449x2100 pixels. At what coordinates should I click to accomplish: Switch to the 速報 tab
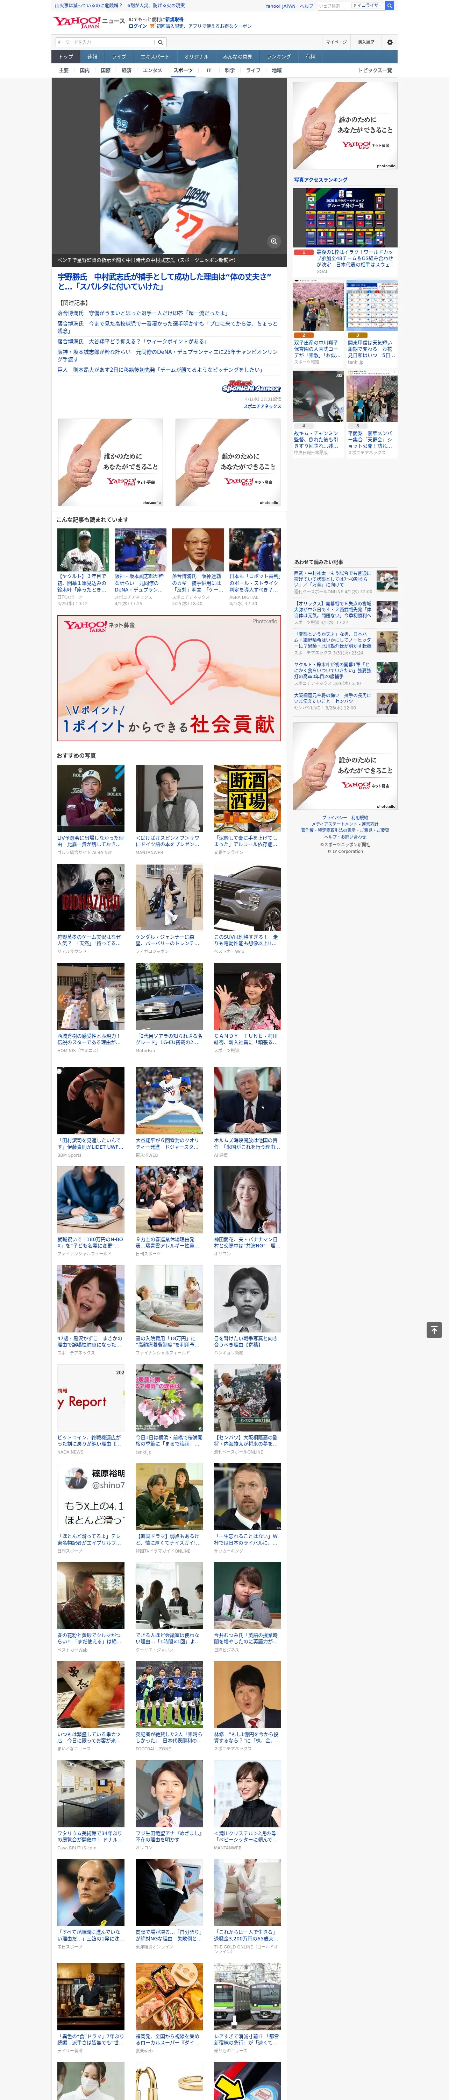(92, 57)
